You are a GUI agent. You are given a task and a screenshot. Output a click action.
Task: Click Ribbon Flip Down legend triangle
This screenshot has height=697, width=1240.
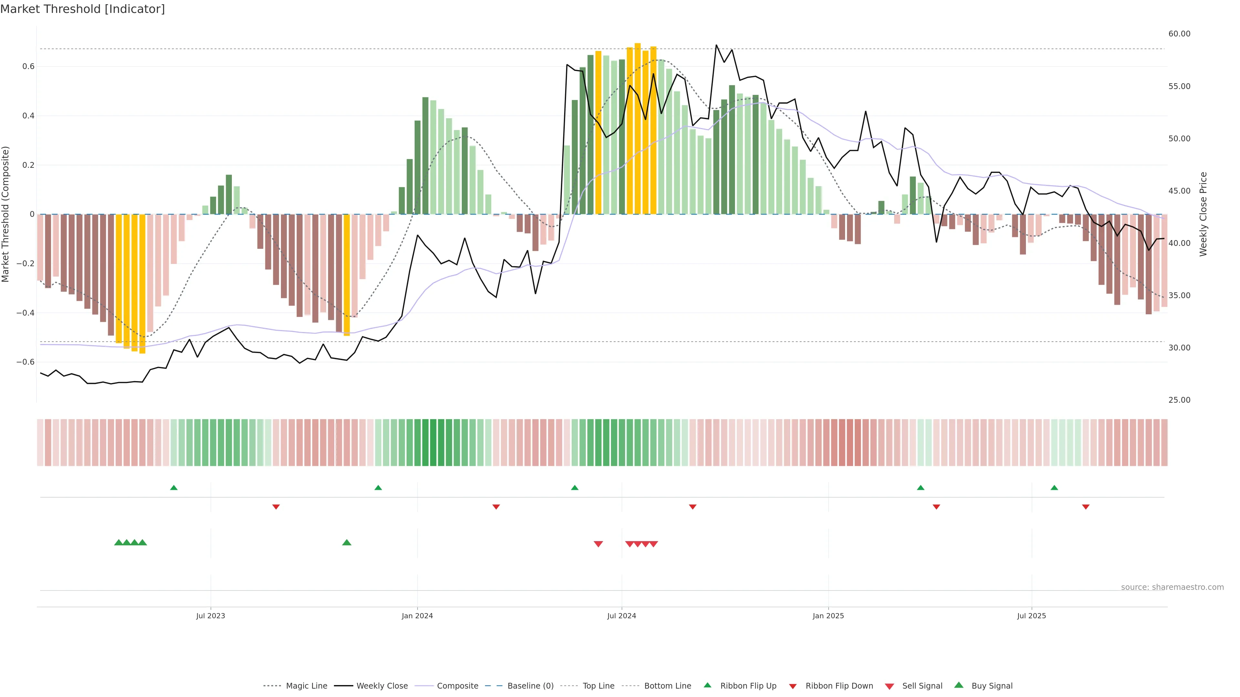793,686
